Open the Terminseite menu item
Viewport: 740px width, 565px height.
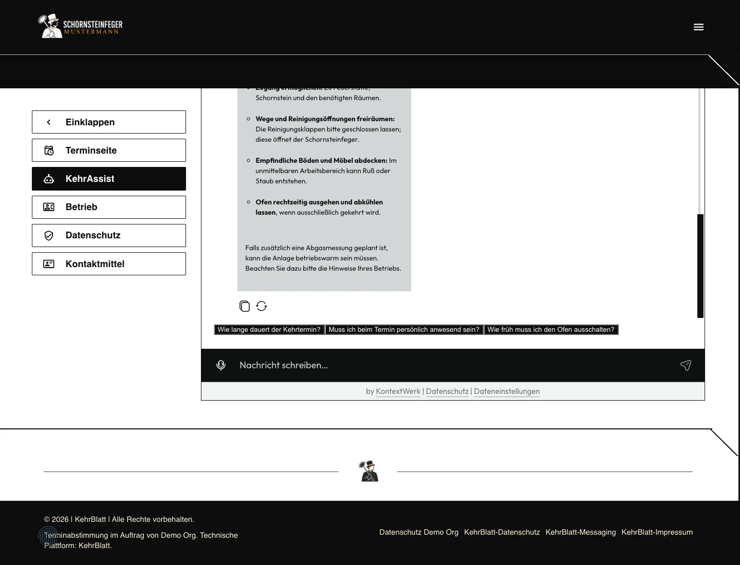tap(109, 150)
